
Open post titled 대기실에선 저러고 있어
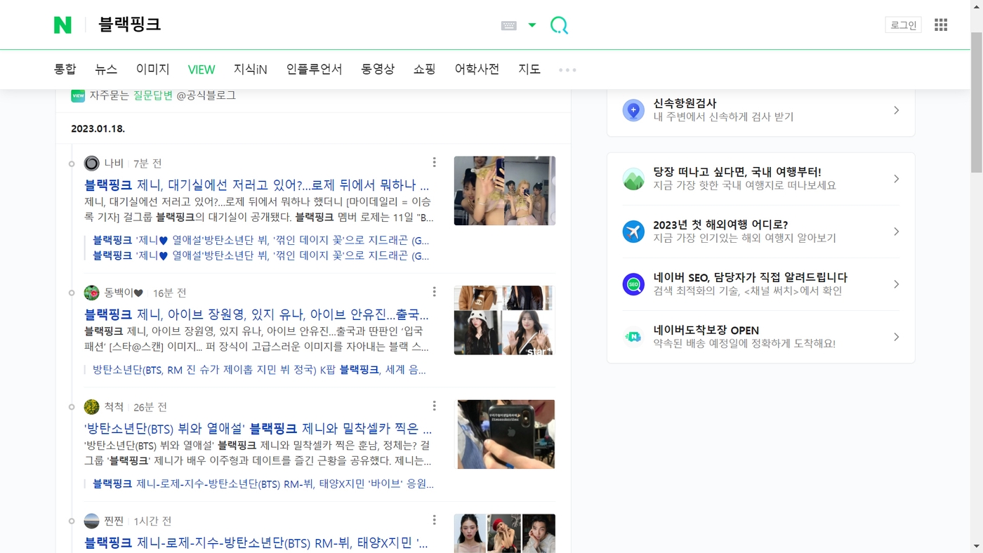(x=257, y=185)
